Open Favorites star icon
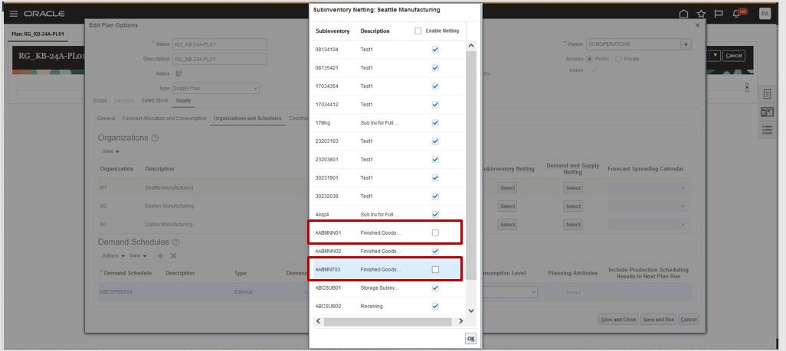Viewport: 786px width, 351px height. click(x=701, y=14)
